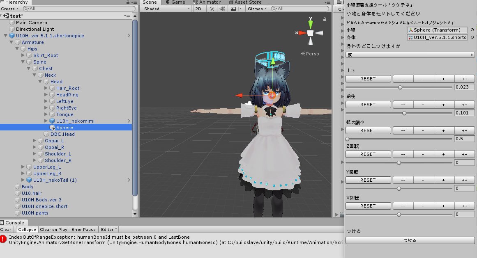
Task: Click RESET under 上下
Action: pos(368,79)
